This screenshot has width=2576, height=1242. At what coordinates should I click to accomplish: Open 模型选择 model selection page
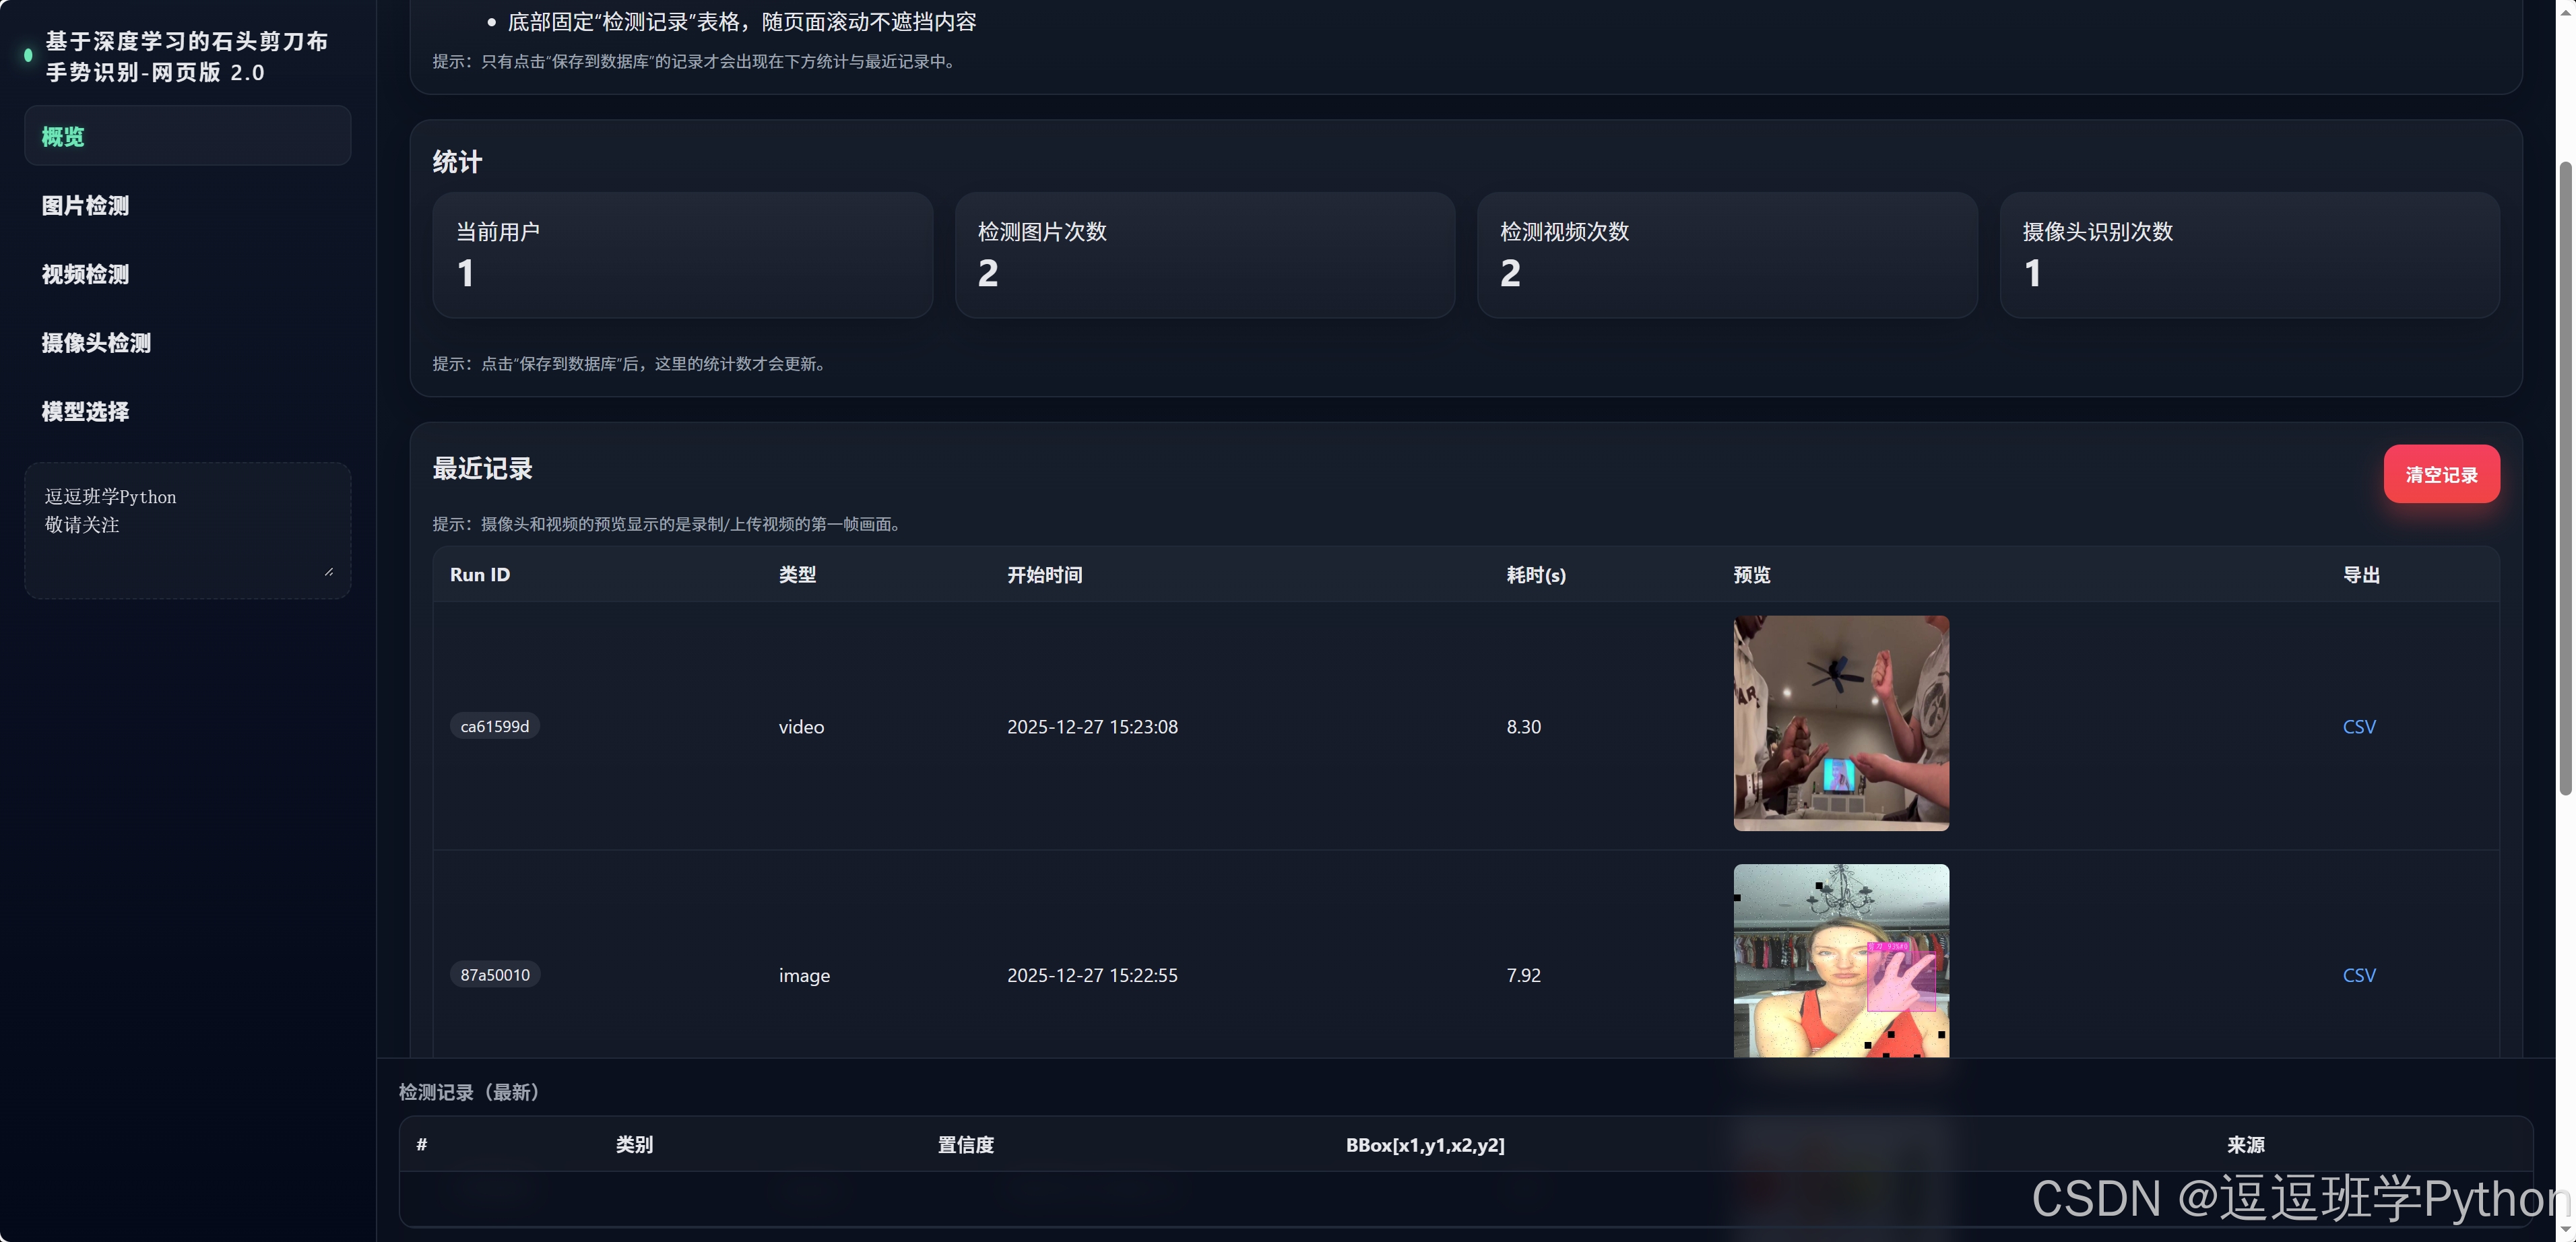(x=85, y=412)
